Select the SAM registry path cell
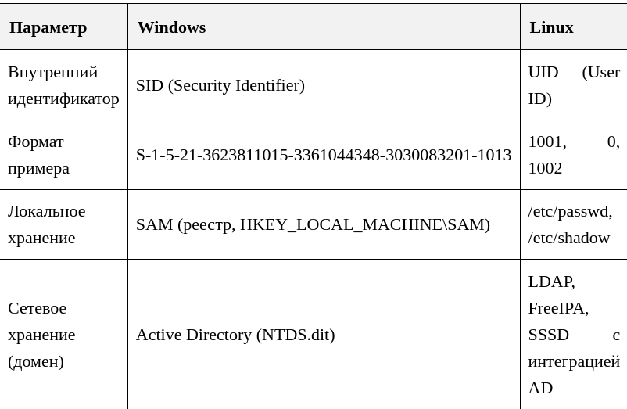The width and height of the screenshot is (627, 409). click(324, 224)
